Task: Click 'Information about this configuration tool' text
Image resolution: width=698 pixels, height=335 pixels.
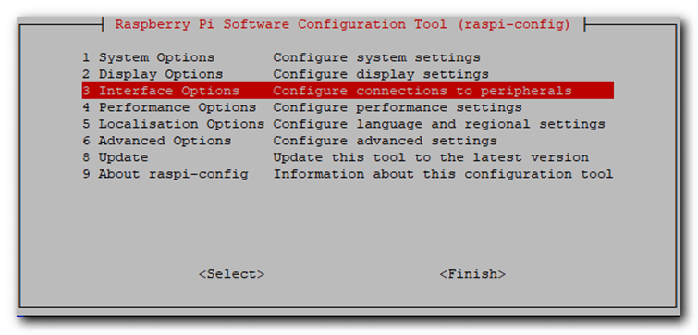Action: click(443, 174)
